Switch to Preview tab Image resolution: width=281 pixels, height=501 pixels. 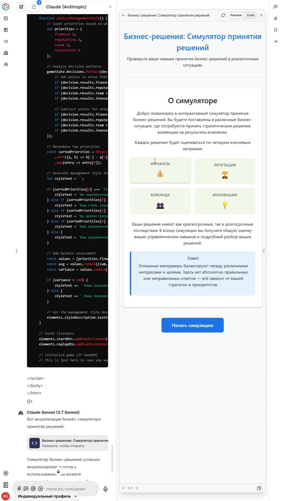[x=236, y=15]
